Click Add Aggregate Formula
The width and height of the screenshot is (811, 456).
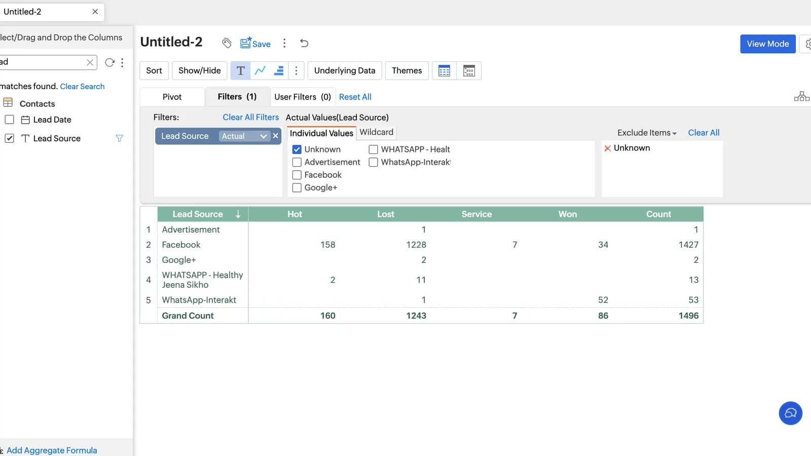click(52, 450)
